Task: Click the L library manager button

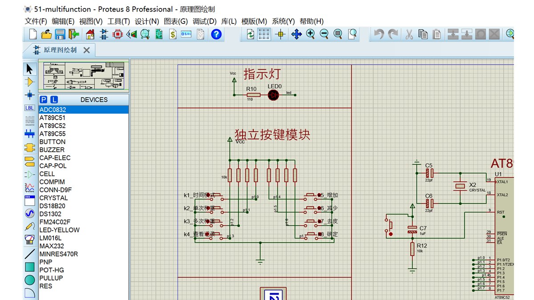Action: (x=54, y=100)
